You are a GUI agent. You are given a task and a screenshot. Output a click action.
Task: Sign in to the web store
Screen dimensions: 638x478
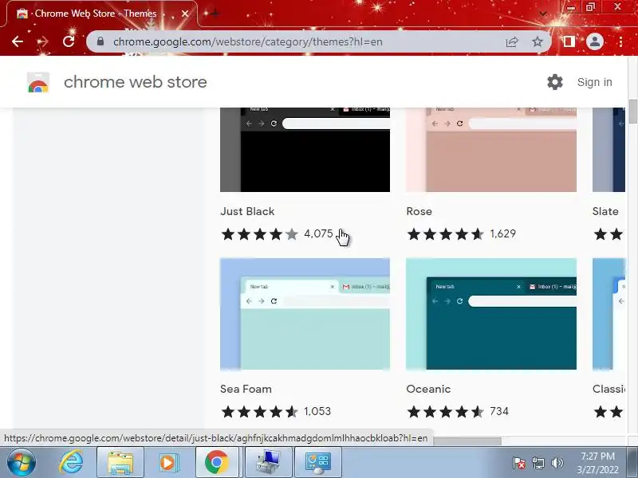click(594, 82)
